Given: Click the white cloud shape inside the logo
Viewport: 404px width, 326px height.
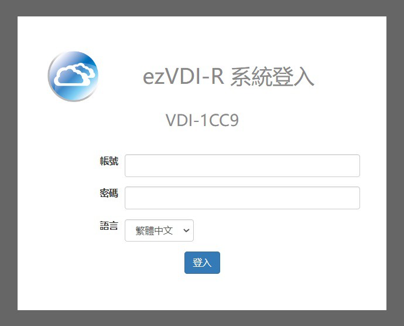Looking at the screenshot, I should (x=75, y=74).
